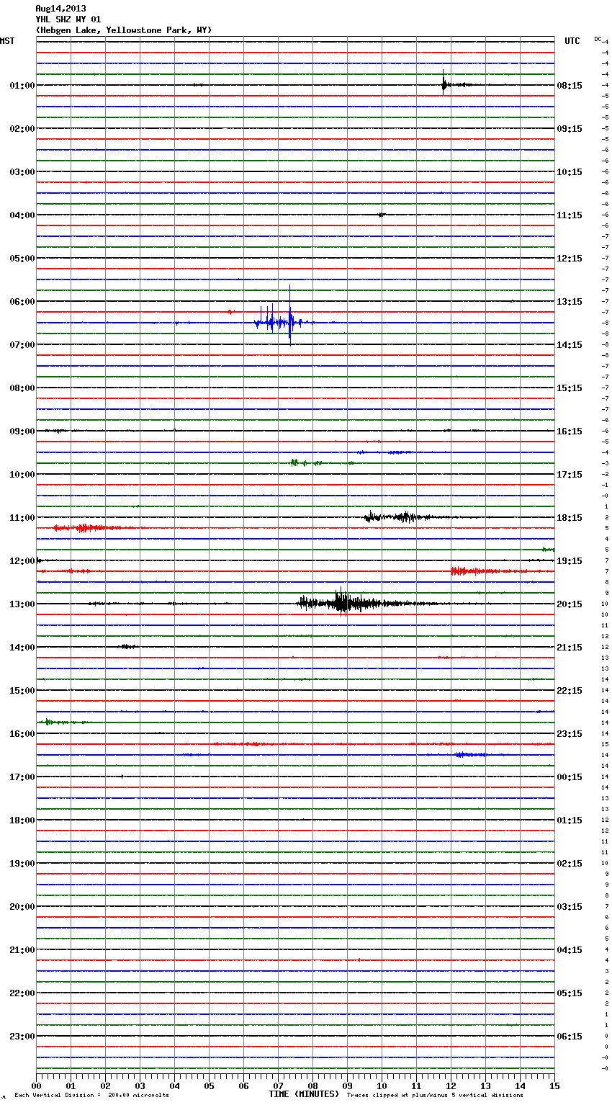Select the 21:00 MST time label
The height and width of the screenshot is (1105, 612).
22,950
